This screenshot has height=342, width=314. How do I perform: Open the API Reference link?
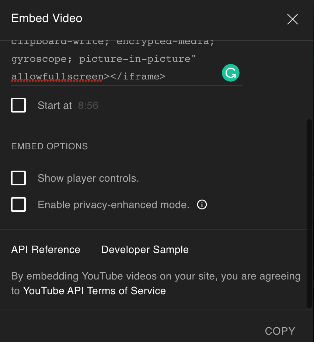46,249
